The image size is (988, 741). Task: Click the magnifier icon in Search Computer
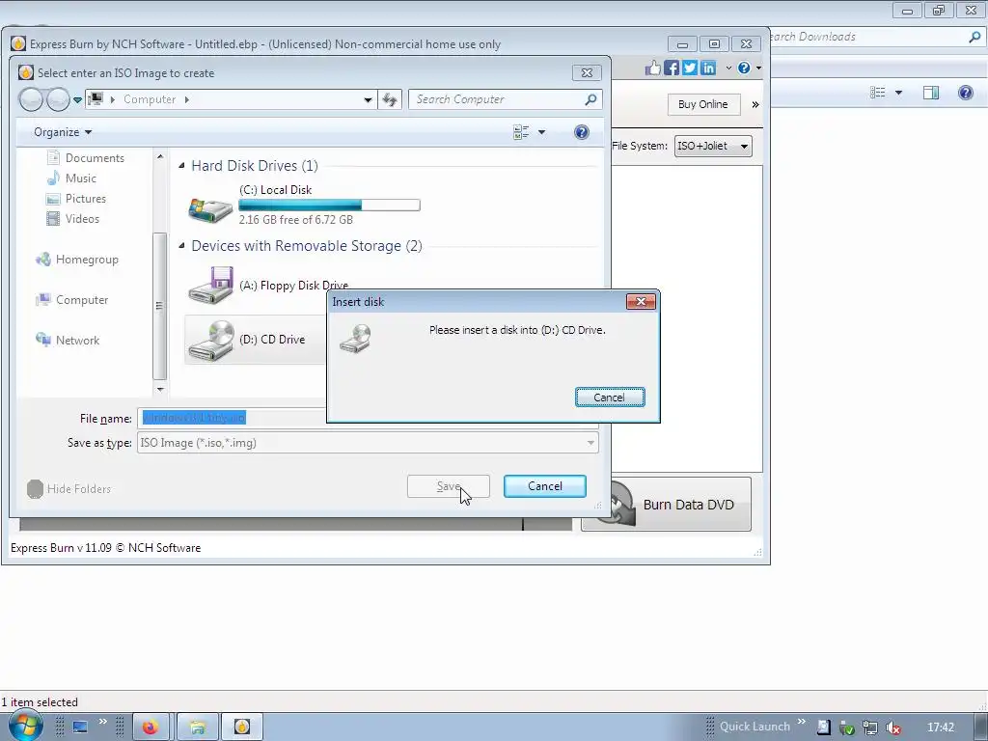tap(590, 99)
